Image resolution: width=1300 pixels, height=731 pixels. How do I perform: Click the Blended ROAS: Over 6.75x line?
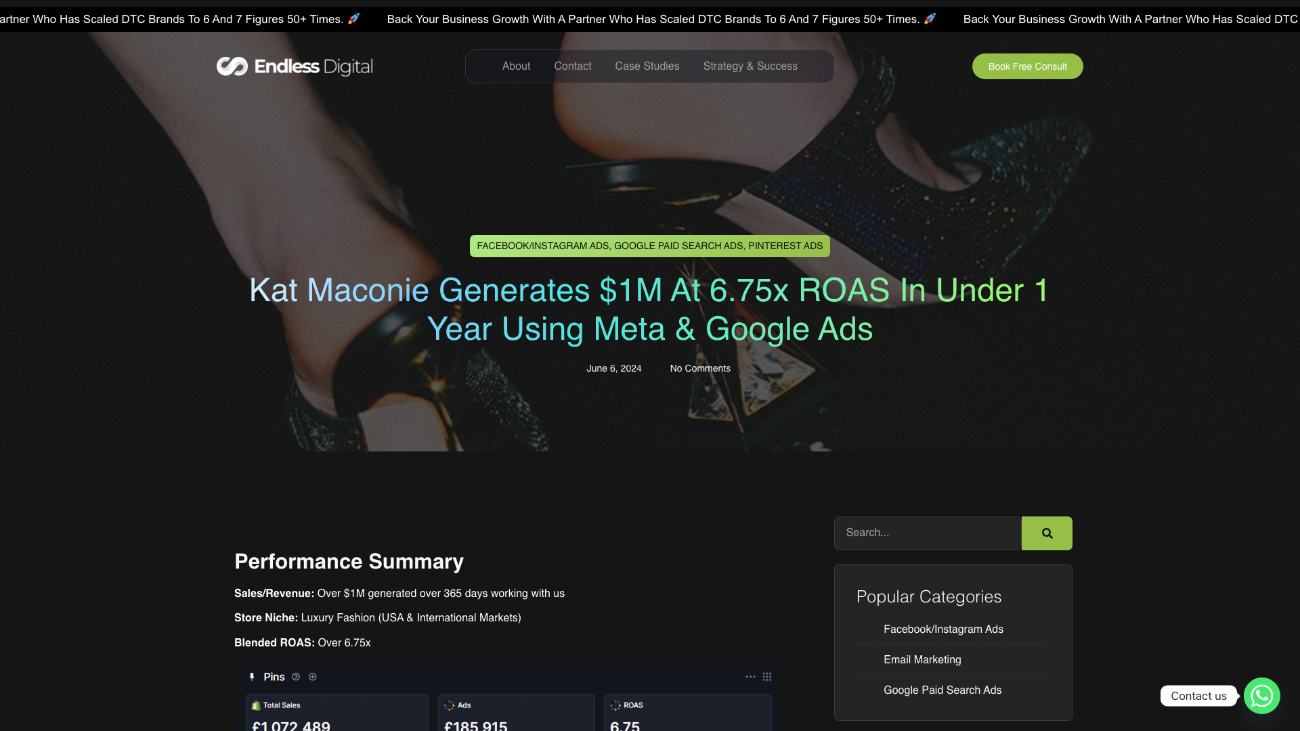303,643
